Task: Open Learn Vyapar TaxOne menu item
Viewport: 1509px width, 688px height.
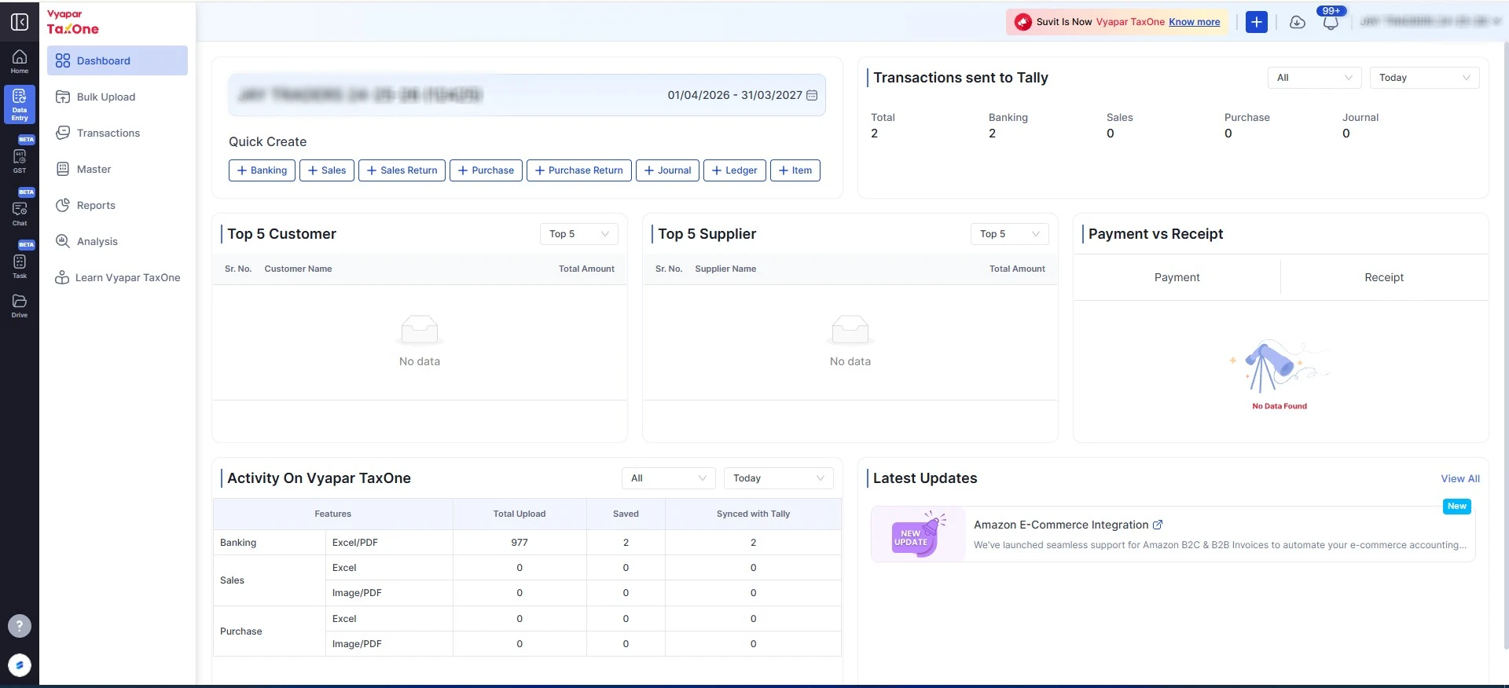Action: pyautogui.click(x=117, y=277)
